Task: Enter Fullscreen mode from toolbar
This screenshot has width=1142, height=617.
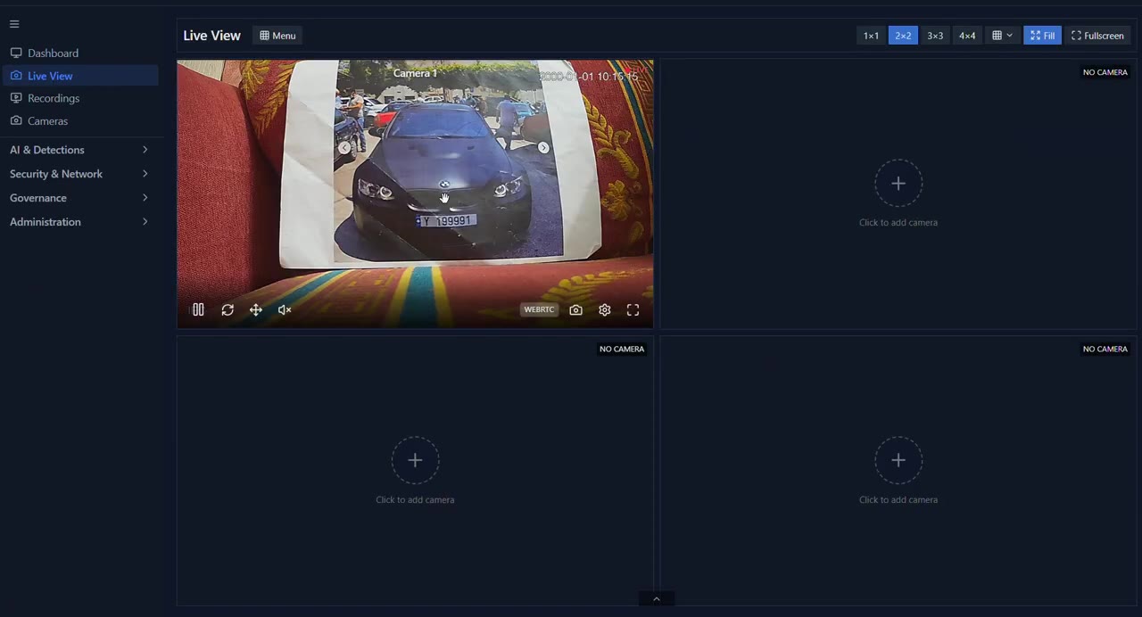Action: tap(1097, 36)
